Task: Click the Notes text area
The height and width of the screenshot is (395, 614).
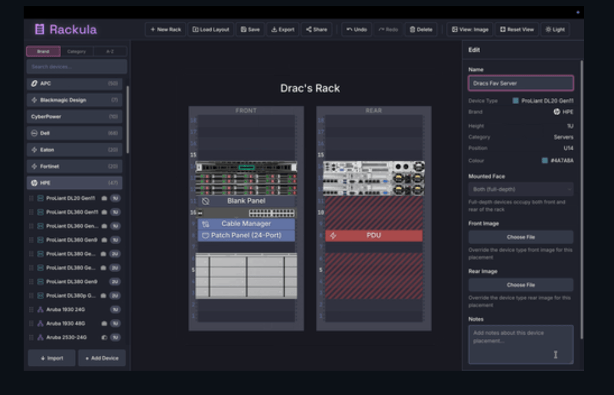Action: pos(521,345)
